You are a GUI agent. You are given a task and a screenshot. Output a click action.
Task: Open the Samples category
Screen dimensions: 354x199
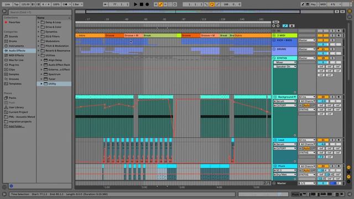coord(14,75)
